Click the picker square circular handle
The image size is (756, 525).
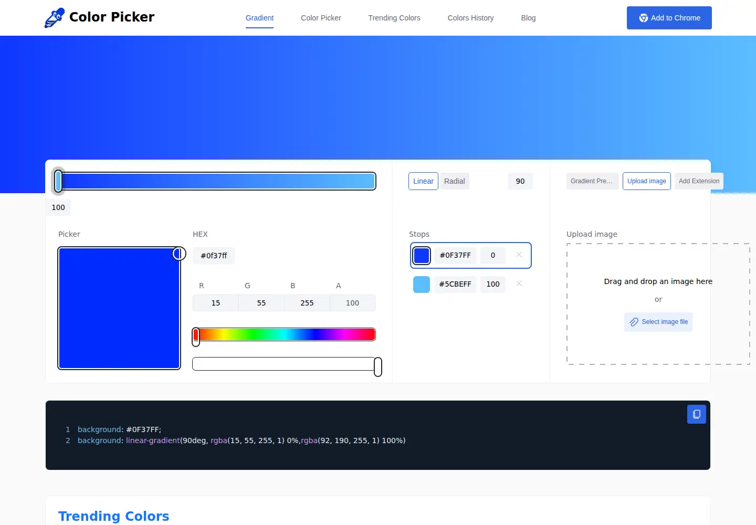[x=179, y=254]
